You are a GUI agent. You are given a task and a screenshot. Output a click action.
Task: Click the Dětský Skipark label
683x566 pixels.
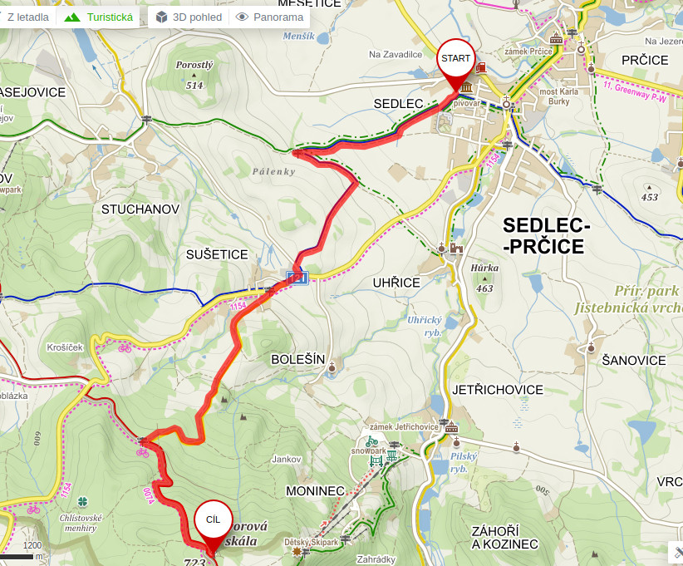(311, 542)
